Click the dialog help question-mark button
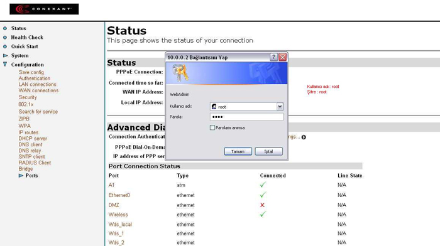 click(x=273, y=57)
